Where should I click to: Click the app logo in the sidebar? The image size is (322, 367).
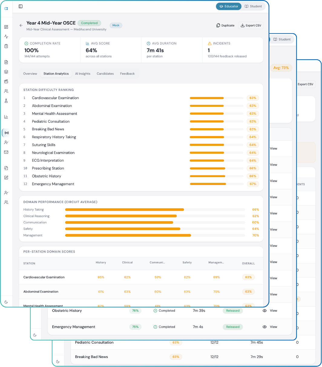[6, 9]
